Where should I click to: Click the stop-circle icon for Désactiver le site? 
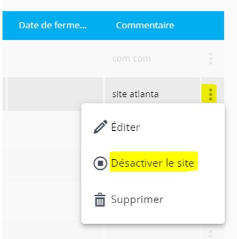pyautogui.click(x=100, y=163)
